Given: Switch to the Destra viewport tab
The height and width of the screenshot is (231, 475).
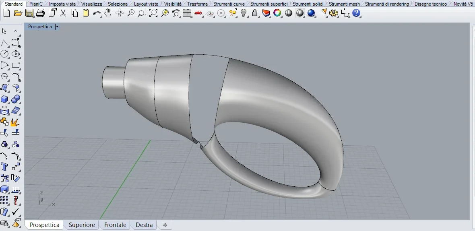Looking at the screenshot, I should coord(144,225).
